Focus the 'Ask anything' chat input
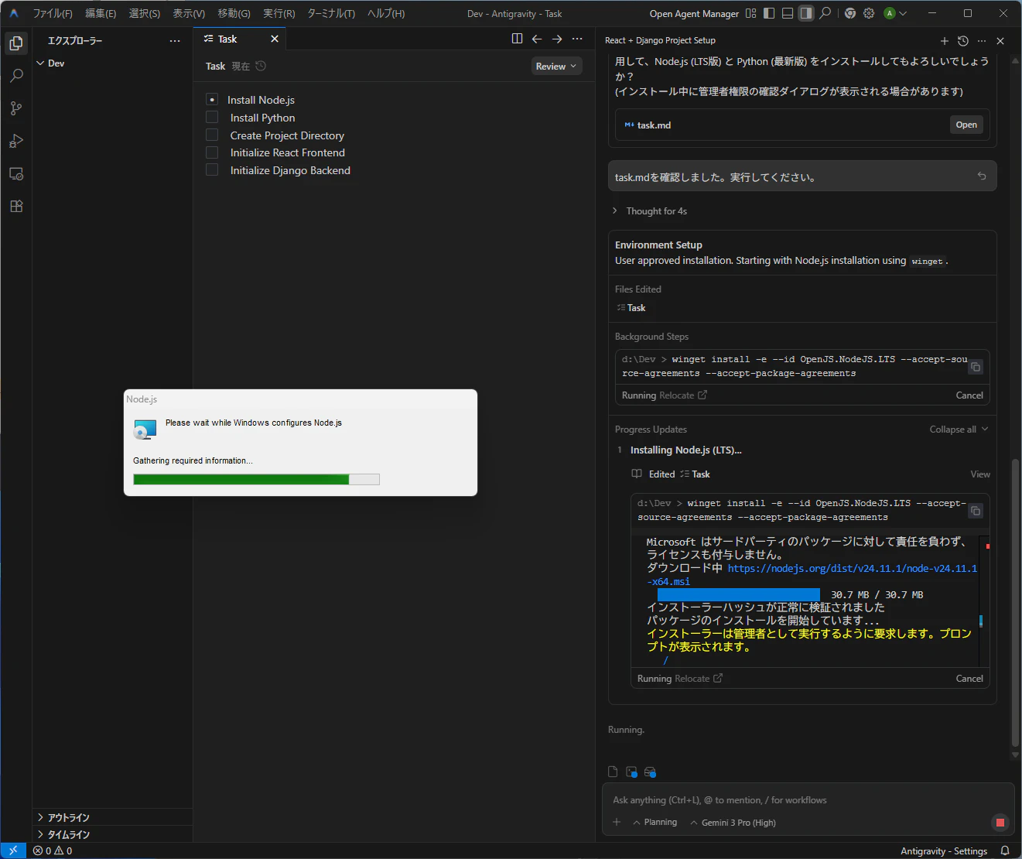Image resolution: width=1022 pixels, height=859 pixels. point(808,800)
